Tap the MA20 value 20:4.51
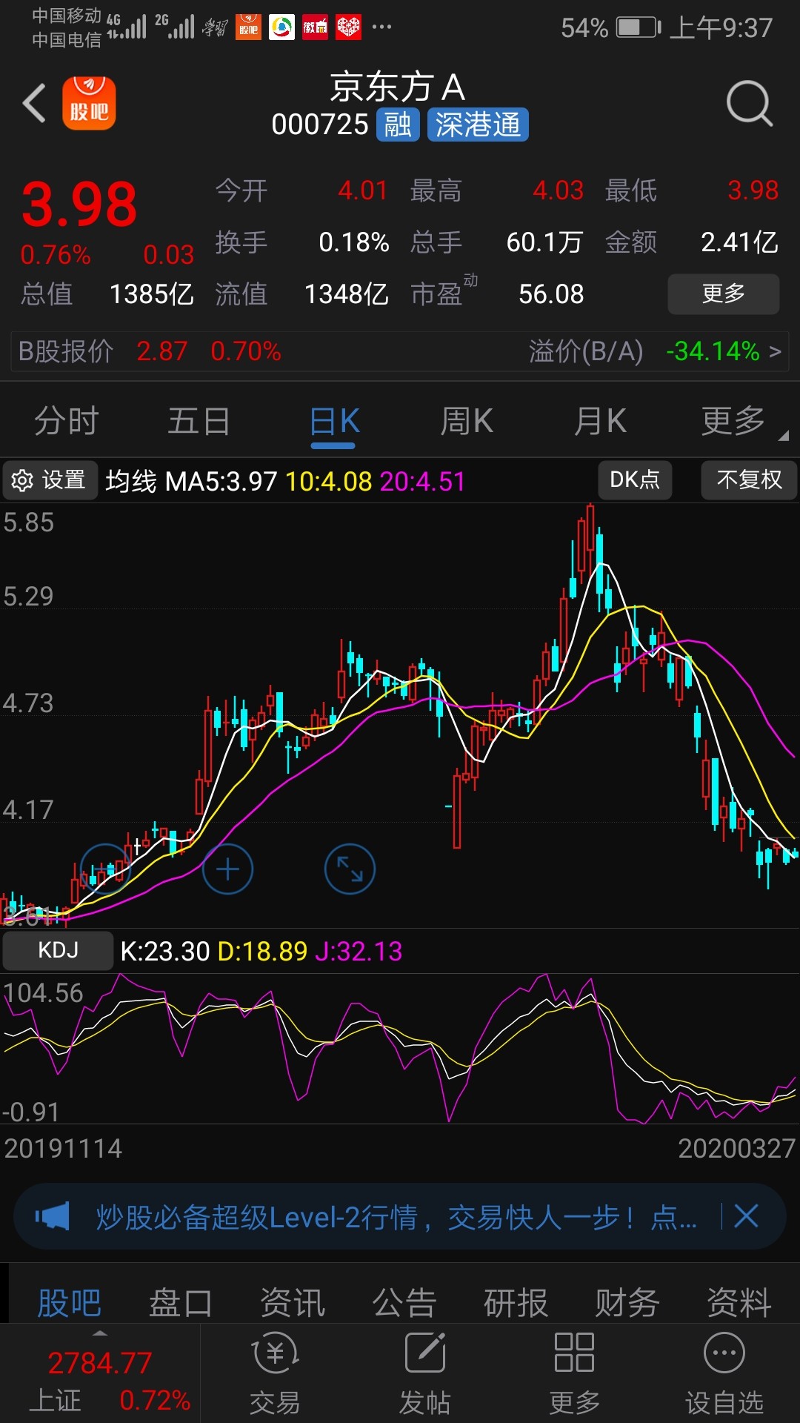Screen dimensions: 800x1423 [422, 481]
